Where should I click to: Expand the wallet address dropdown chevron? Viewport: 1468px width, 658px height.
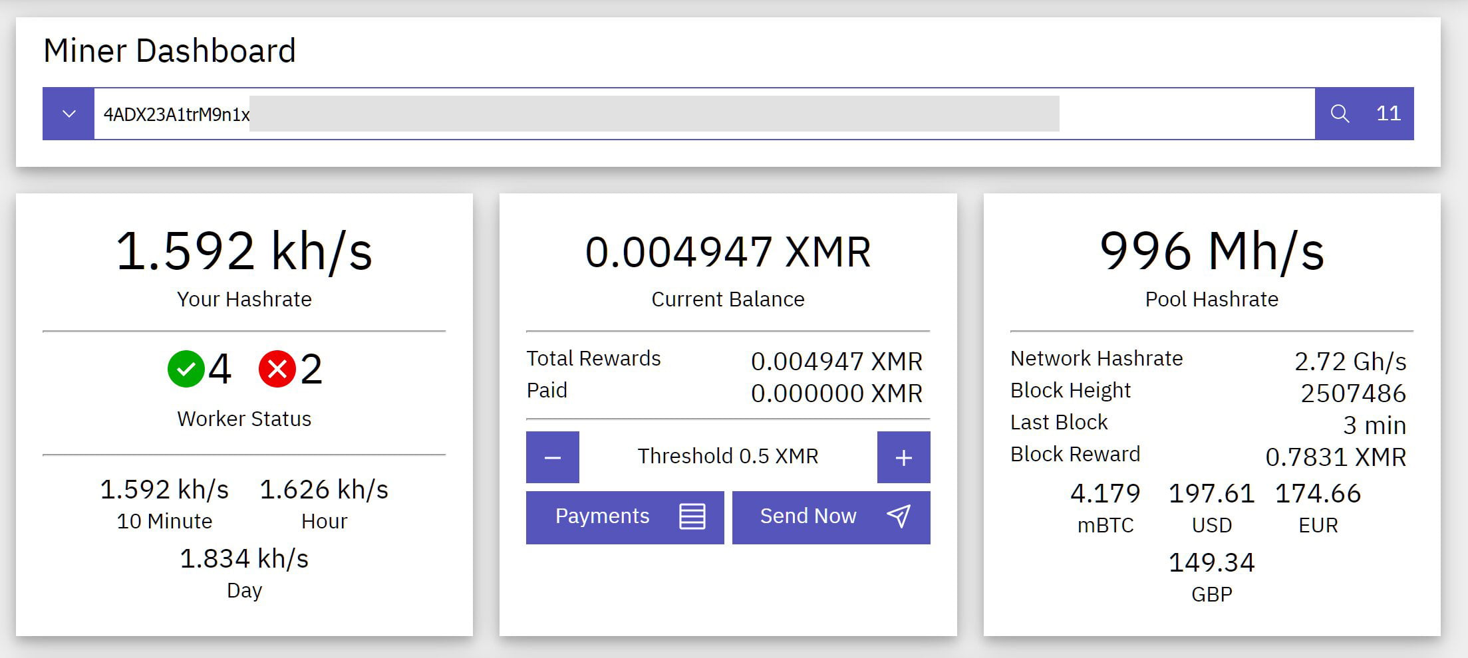pos(69,114)
